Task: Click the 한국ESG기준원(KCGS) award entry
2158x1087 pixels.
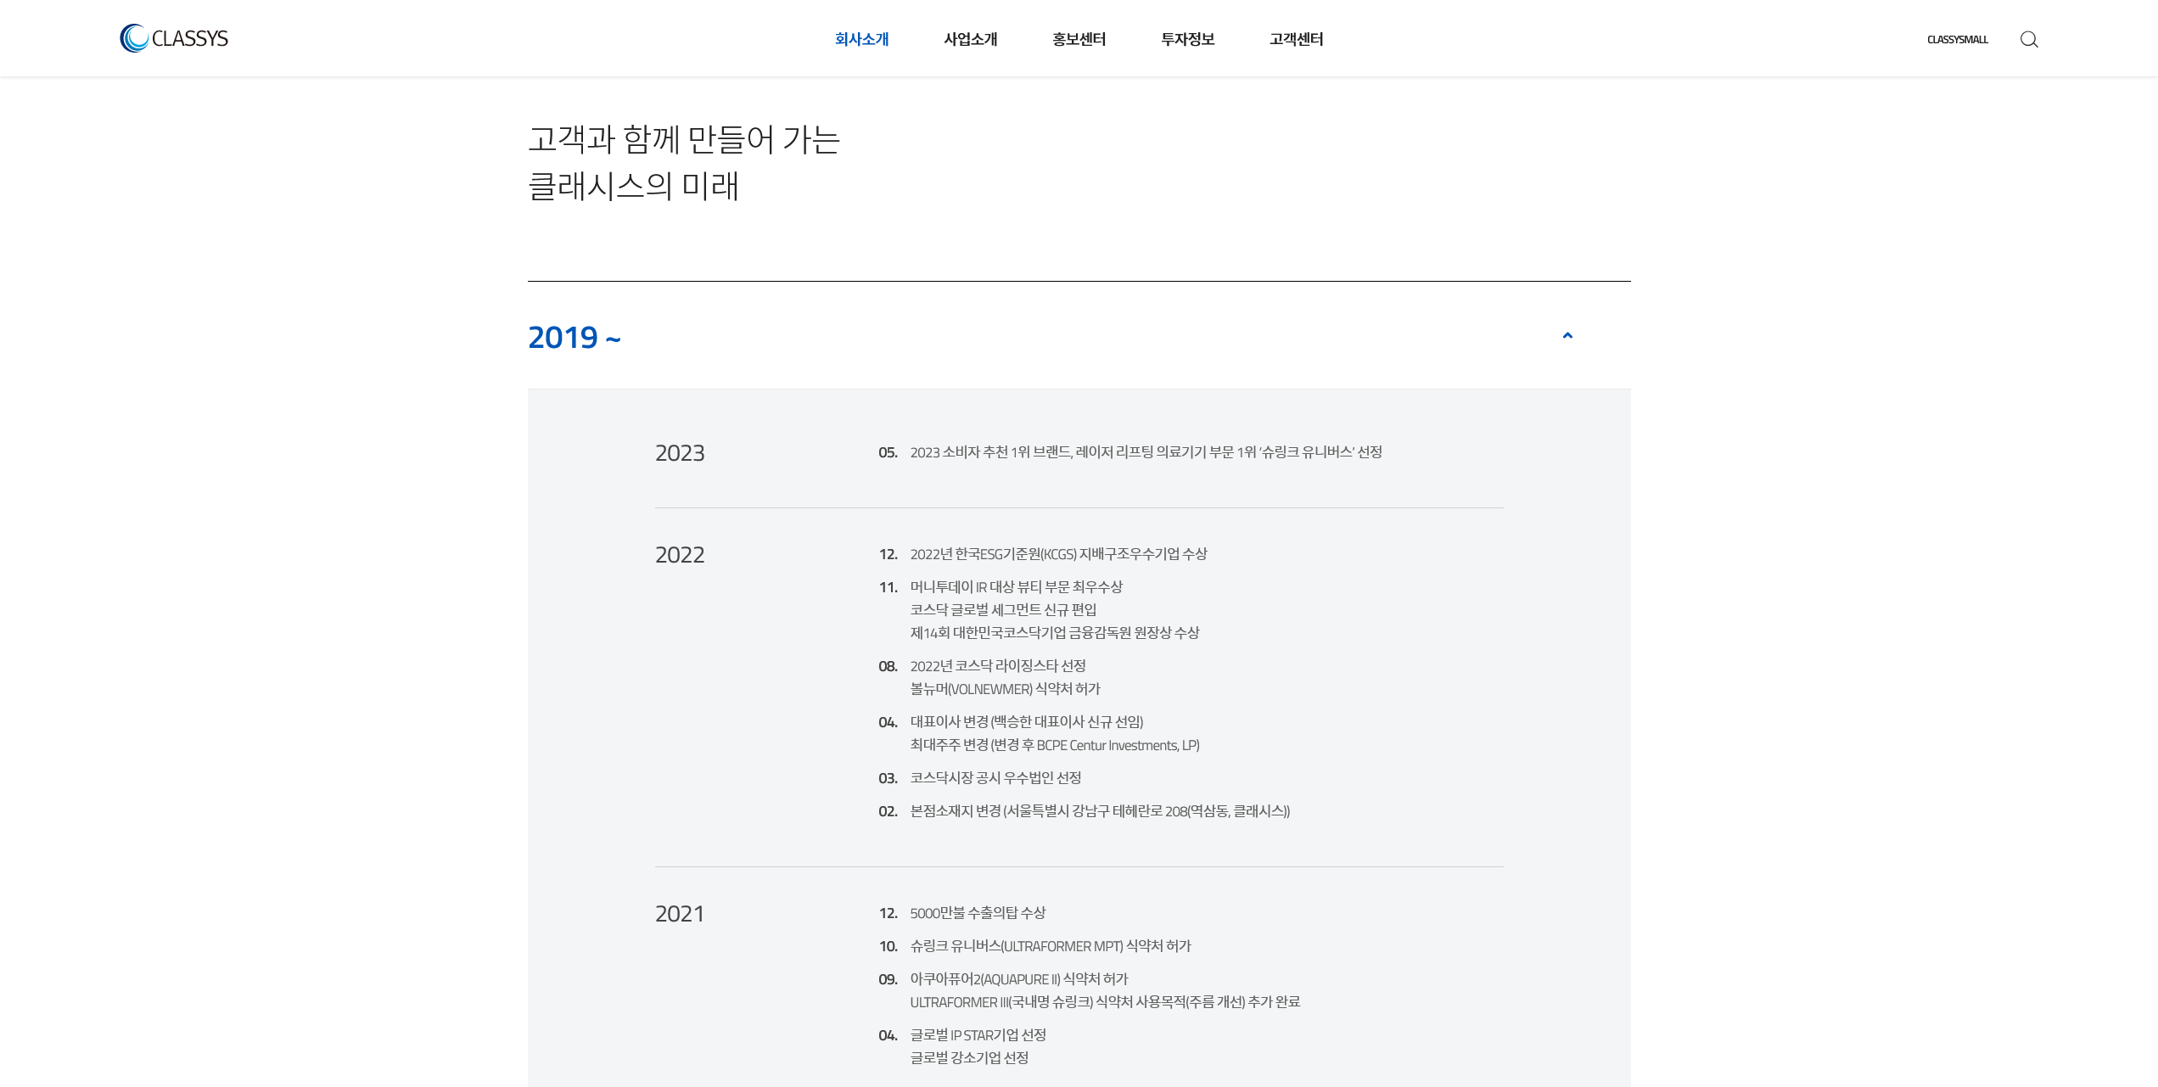Action: coord(1058,554)
